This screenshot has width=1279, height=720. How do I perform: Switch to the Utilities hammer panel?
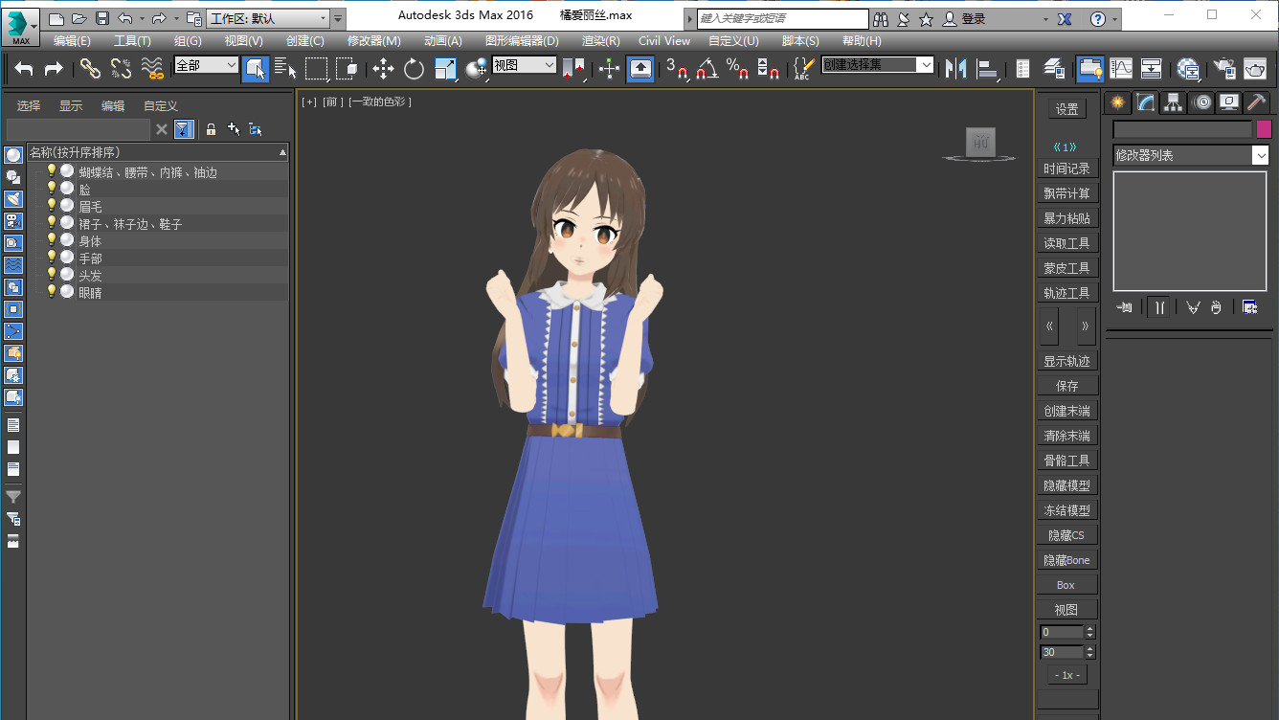1257,102
